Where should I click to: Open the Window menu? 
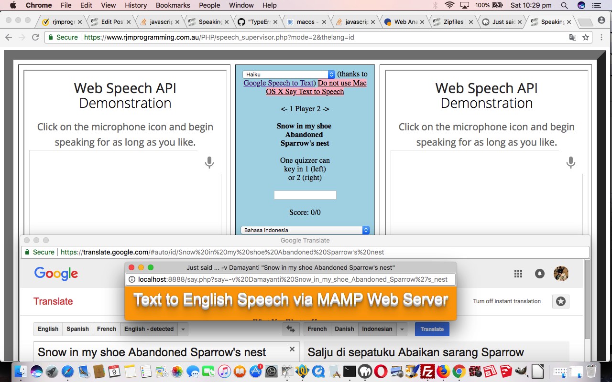[x=241, y=5]
